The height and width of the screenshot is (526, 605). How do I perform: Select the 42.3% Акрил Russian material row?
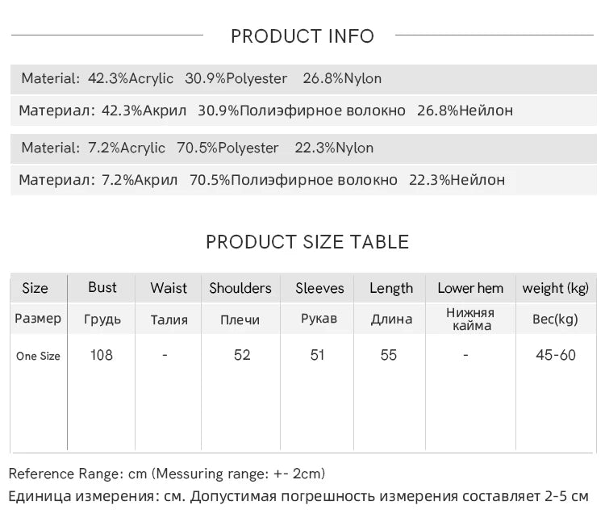click(x=303, y=111)
